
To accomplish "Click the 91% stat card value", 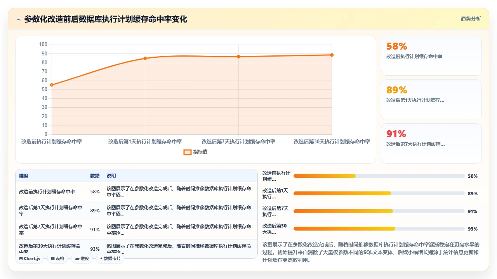I will [396, 134].
